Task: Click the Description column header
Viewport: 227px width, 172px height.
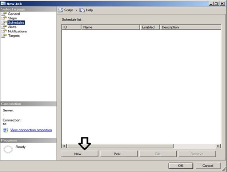Action: click(191, 27)
